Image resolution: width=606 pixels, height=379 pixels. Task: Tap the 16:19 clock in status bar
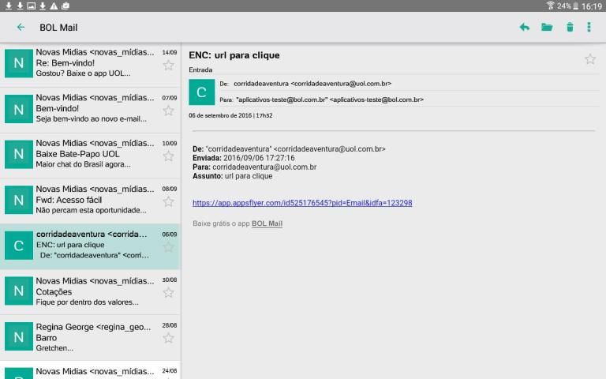point(592,6)
